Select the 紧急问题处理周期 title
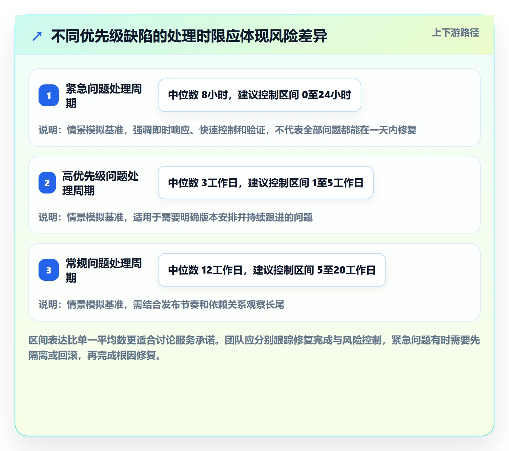Image resolution: width=509 pixels, height=451 pixels. click(104, 96)
